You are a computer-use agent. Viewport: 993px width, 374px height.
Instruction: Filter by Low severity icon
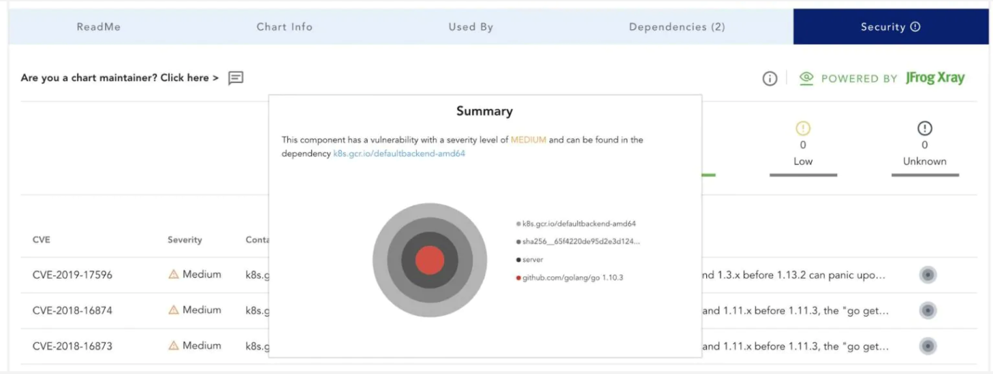coord(803,129)
